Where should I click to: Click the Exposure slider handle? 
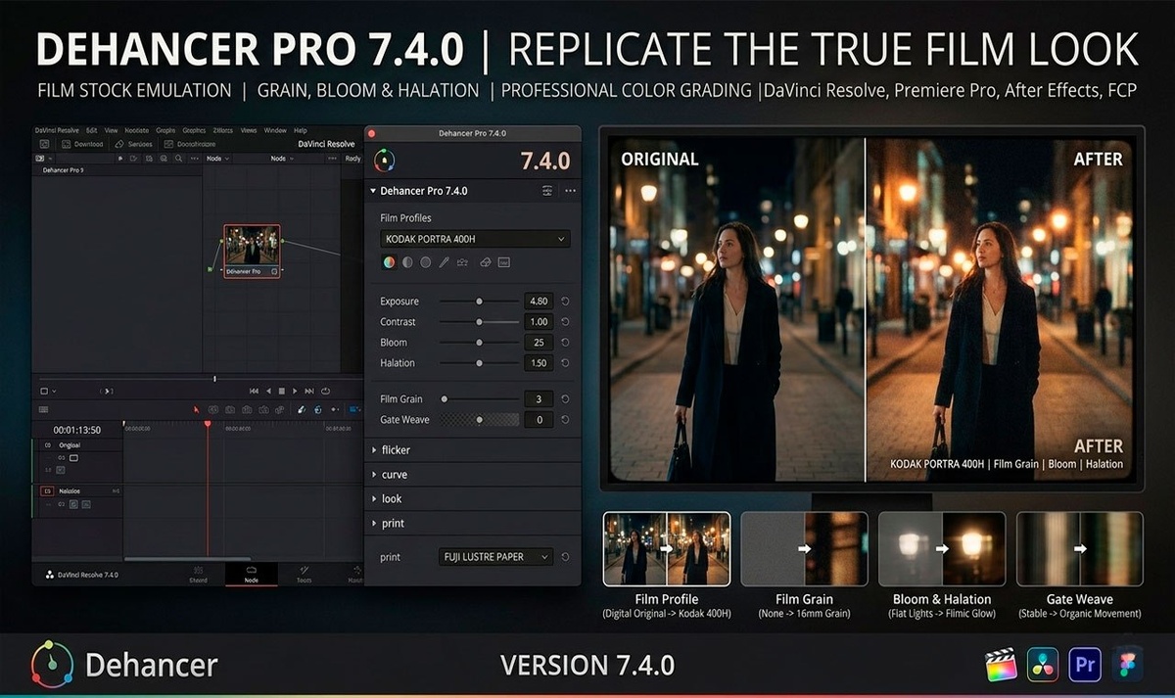click(479, 302)
